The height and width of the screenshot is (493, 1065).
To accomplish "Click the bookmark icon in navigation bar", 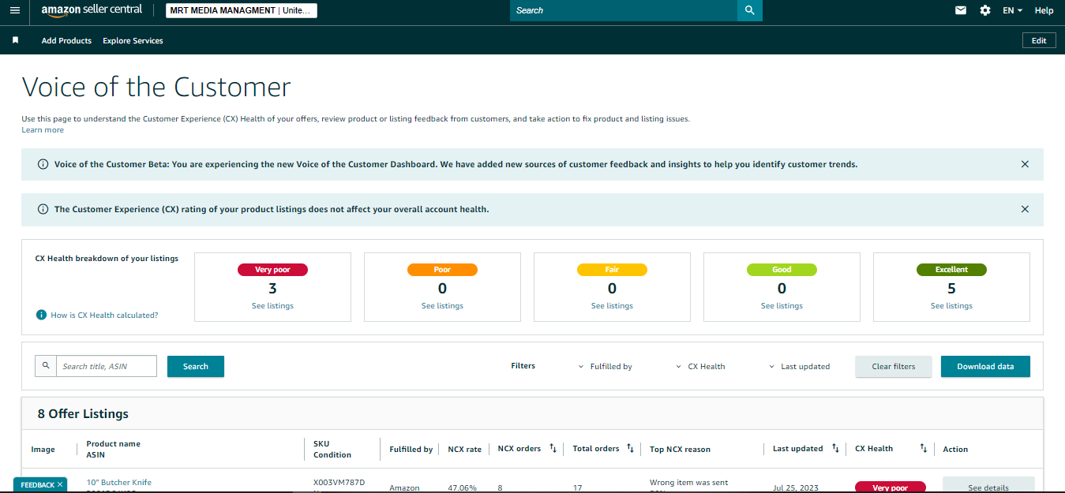I will [15, 40].
